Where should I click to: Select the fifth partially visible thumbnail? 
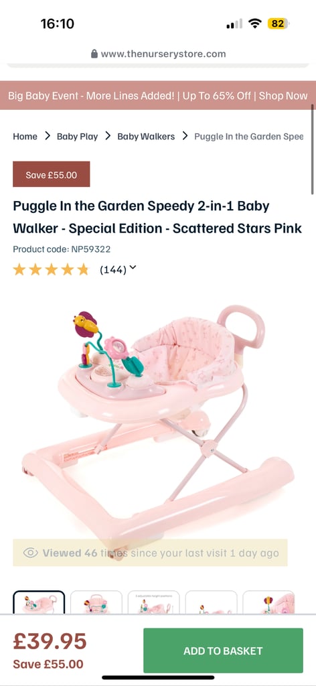[268, 602]
